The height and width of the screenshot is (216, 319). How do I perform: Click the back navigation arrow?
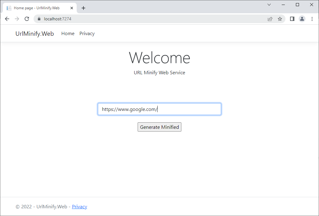point(7,19)
